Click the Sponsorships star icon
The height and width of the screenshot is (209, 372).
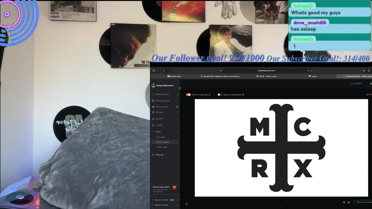[x=153, y=107]
